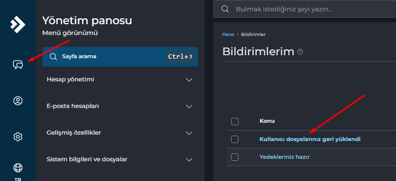Check the box for Kullanıcı dosyalarınız geri yüklendi

pyautogui.click(x=235, y=139)
